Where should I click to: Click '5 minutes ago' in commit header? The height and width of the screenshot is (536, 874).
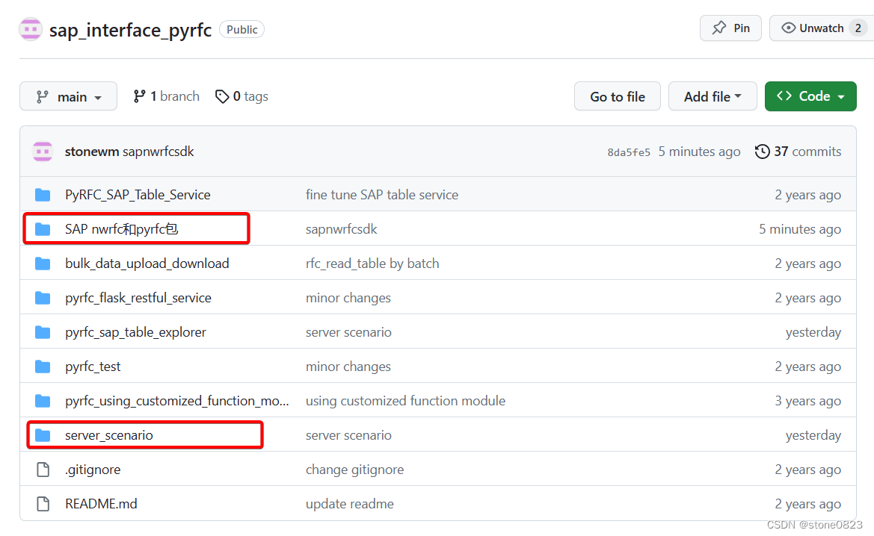click(x=699, y=152)
